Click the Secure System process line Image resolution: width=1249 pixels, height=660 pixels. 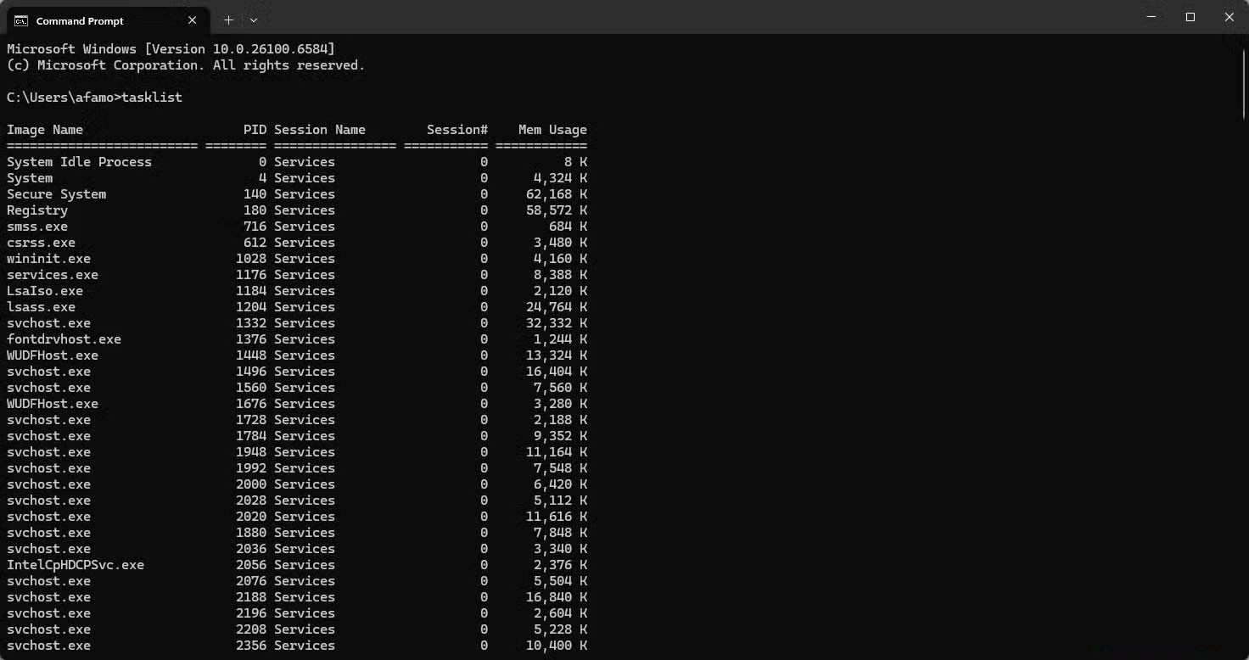[x=56, y=193]
